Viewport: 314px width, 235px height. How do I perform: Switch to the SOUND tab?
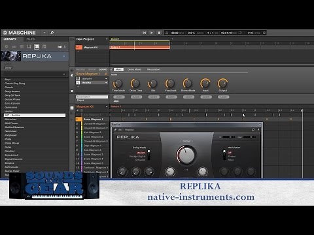pyautogui.click(x=103, y=70)
